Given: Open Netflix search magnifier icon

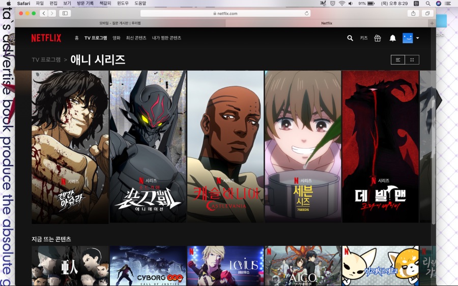Looking at the screenshot, I should 350,38.
